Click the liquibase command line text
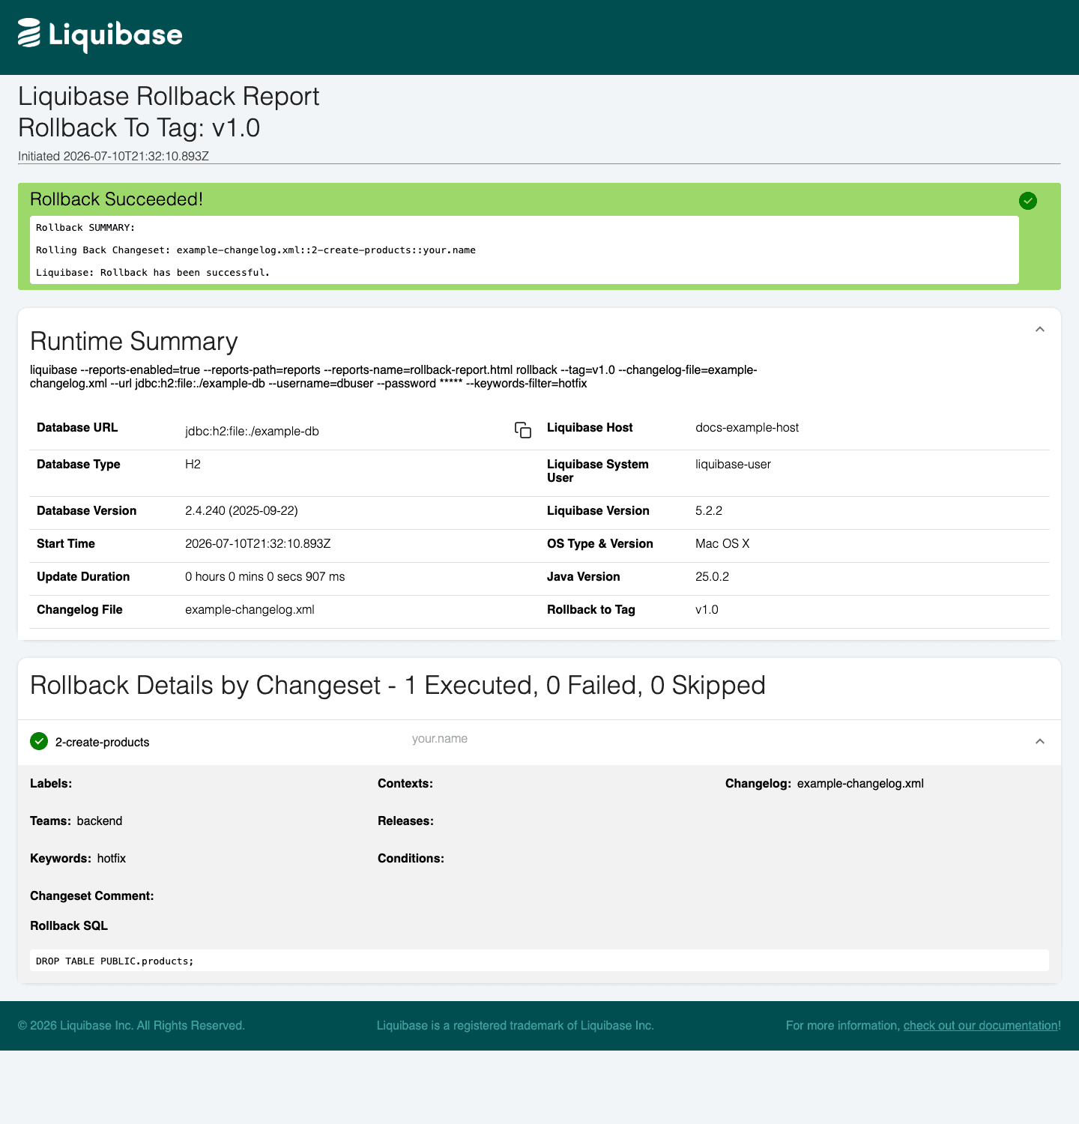This screenshot has height=1124, width=1079. coord(393,377)
